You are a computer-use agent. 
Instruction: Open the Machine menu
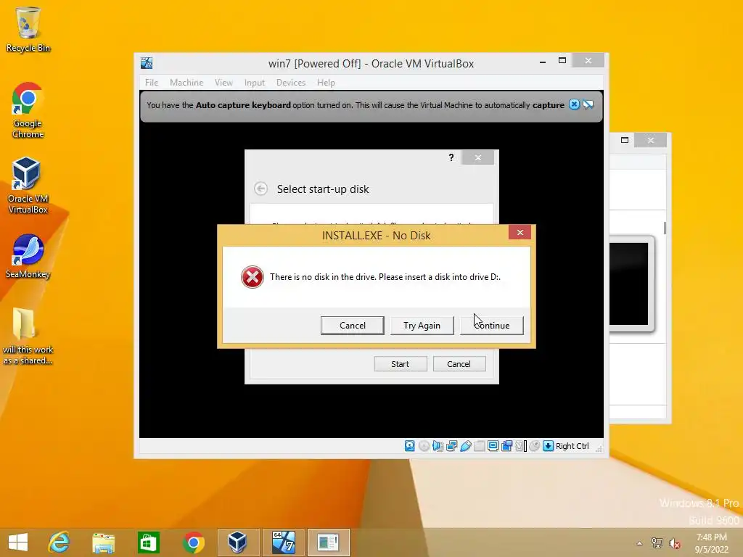[x=186, y=83]
